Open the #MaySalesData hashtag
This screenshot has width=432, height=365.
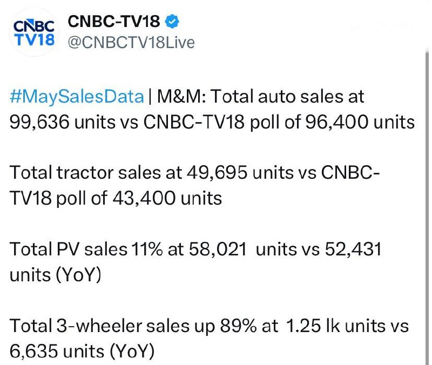tap(77, 97)
